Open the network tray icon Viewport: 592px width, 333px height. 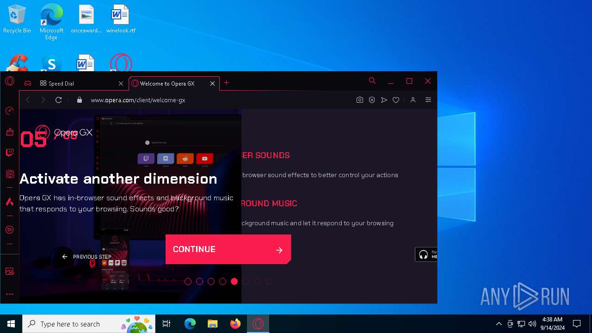pyautogui.click(x=521, y=324)
